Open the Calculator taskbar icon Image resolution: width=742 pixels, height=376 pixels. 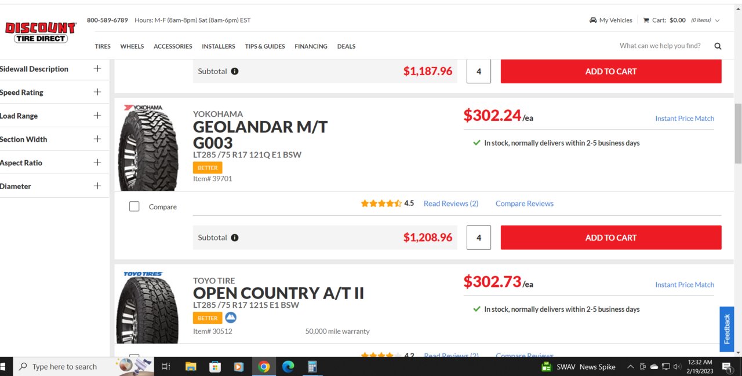pos(312,367)
